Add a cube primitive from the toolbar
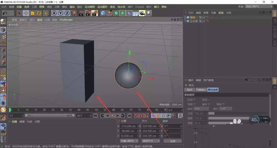The image size is (277, 148). (x=103, y=13)
